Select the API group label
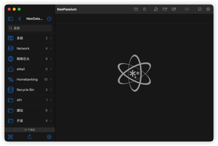Screen dimensions: 218x146 pos(19,100)
